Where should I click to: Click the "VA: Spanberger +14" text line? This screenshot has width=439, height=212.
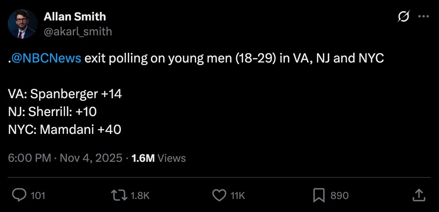[65, 94]
